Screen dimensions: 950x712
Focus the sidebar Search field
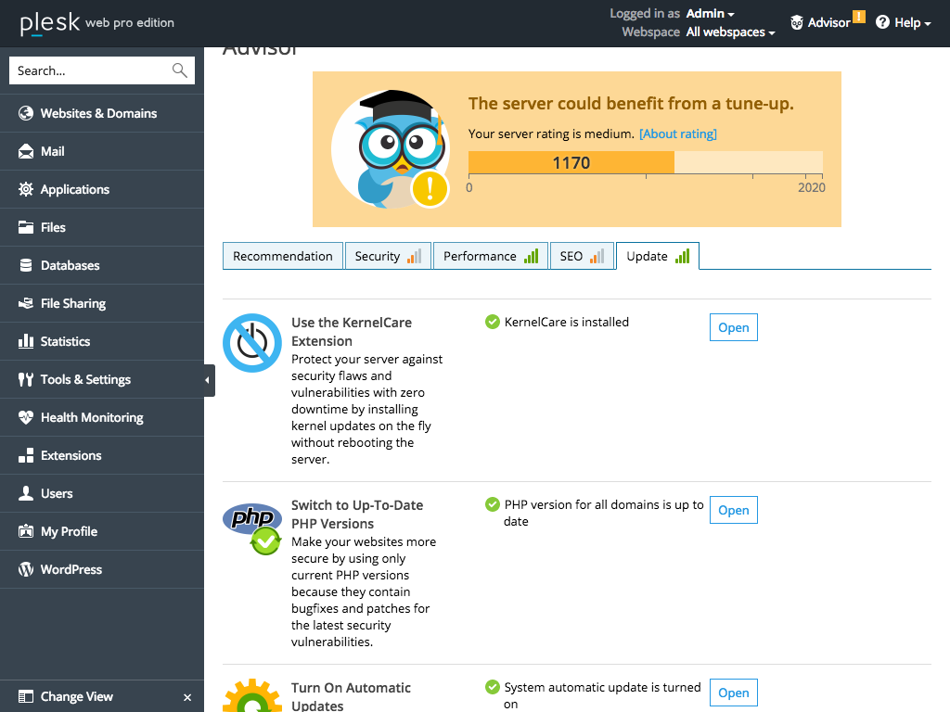(x=91, y=70)
